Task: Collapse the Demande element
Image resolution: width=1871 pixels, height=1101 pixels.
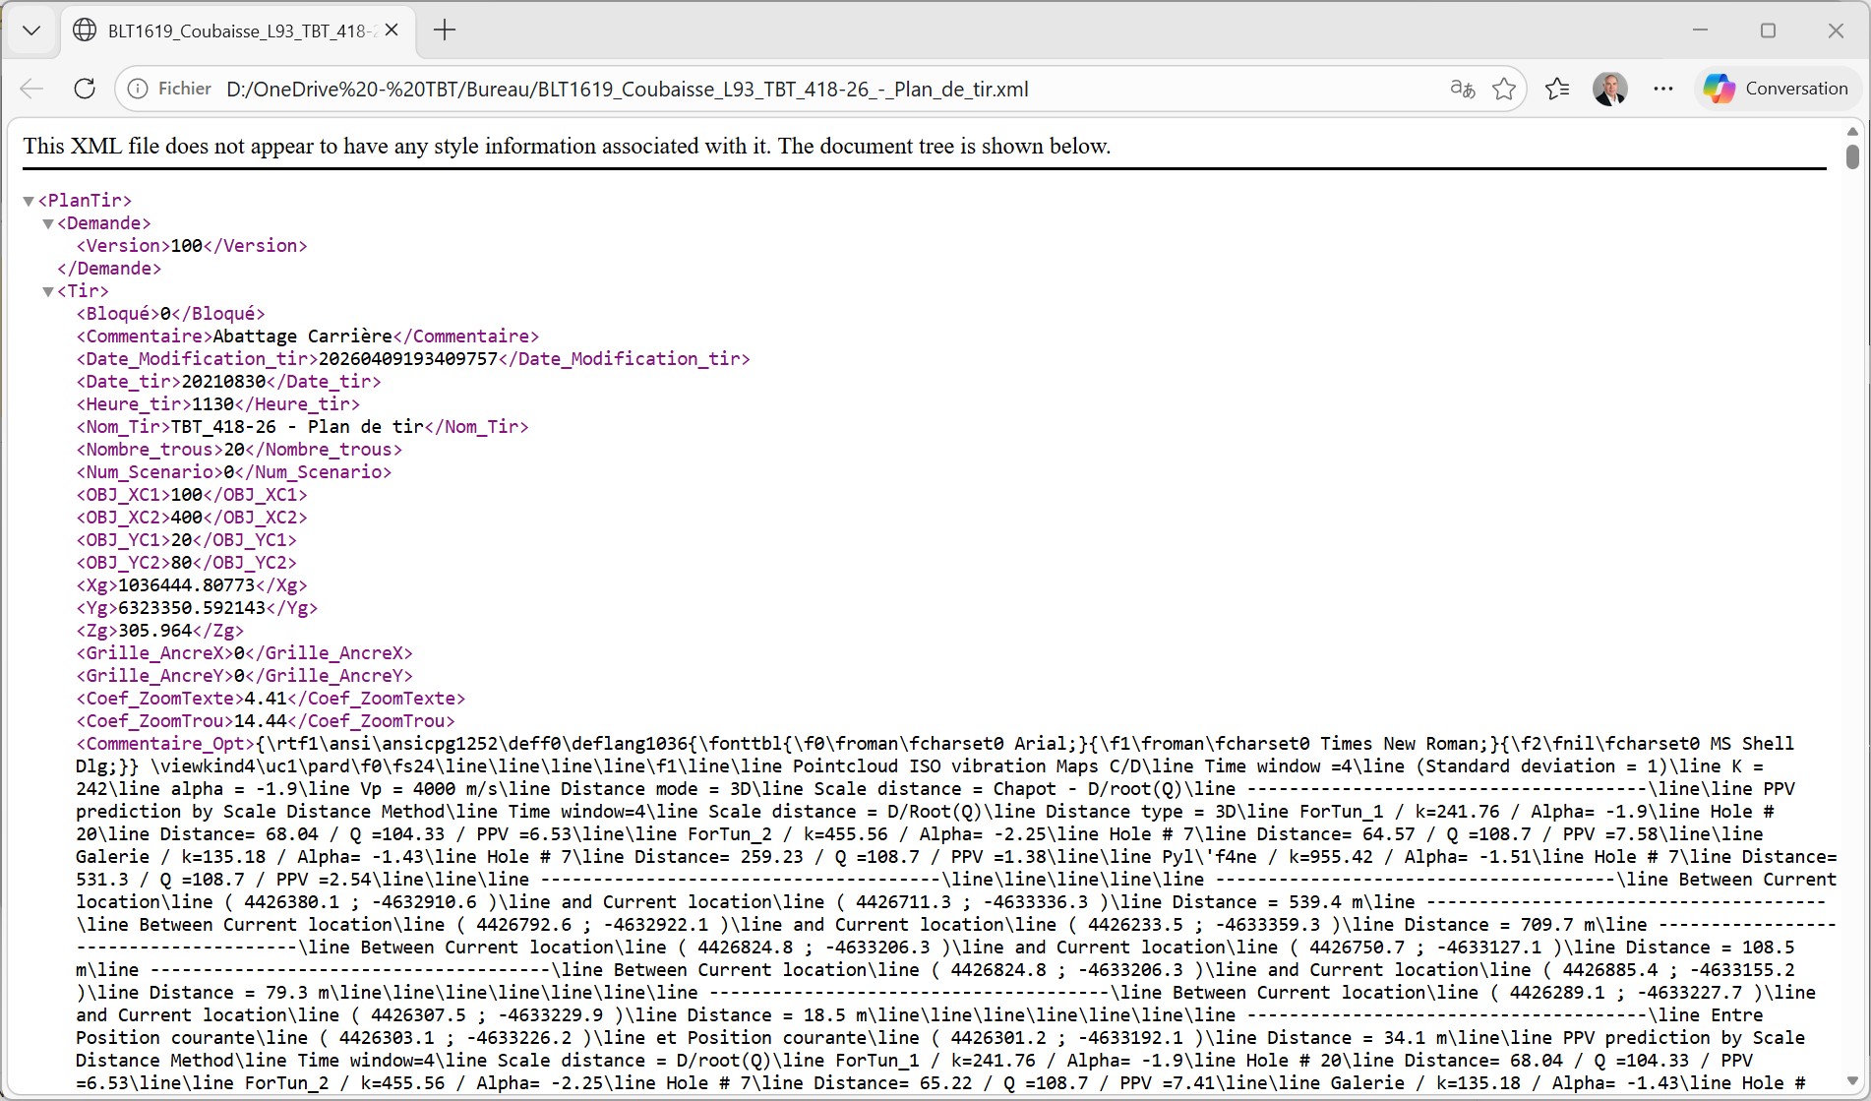Action: pos(48,223)
